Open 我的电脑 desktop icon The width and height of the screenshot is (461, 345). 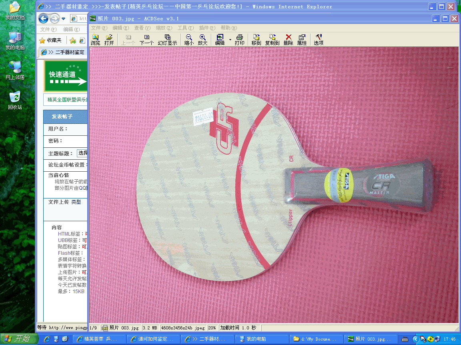tap(15, 41)
